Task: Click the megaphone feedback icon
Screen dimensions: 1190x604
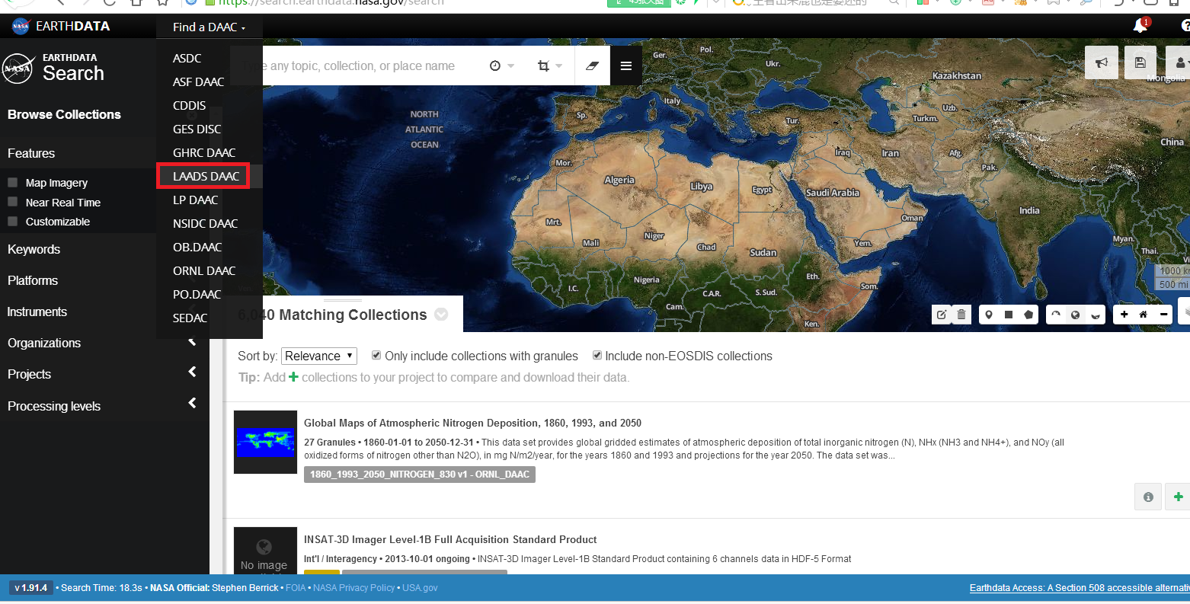Action: click(x=1102, y=62)
